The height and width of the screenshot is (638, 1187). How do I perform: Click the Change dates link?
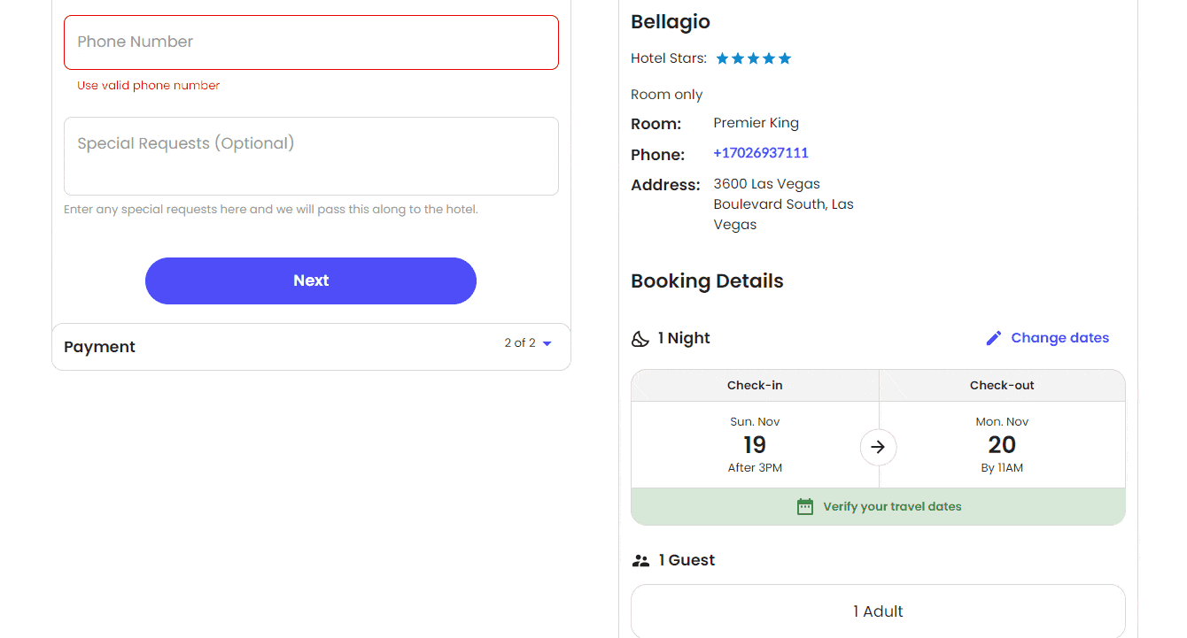(x=1059, y=338)
